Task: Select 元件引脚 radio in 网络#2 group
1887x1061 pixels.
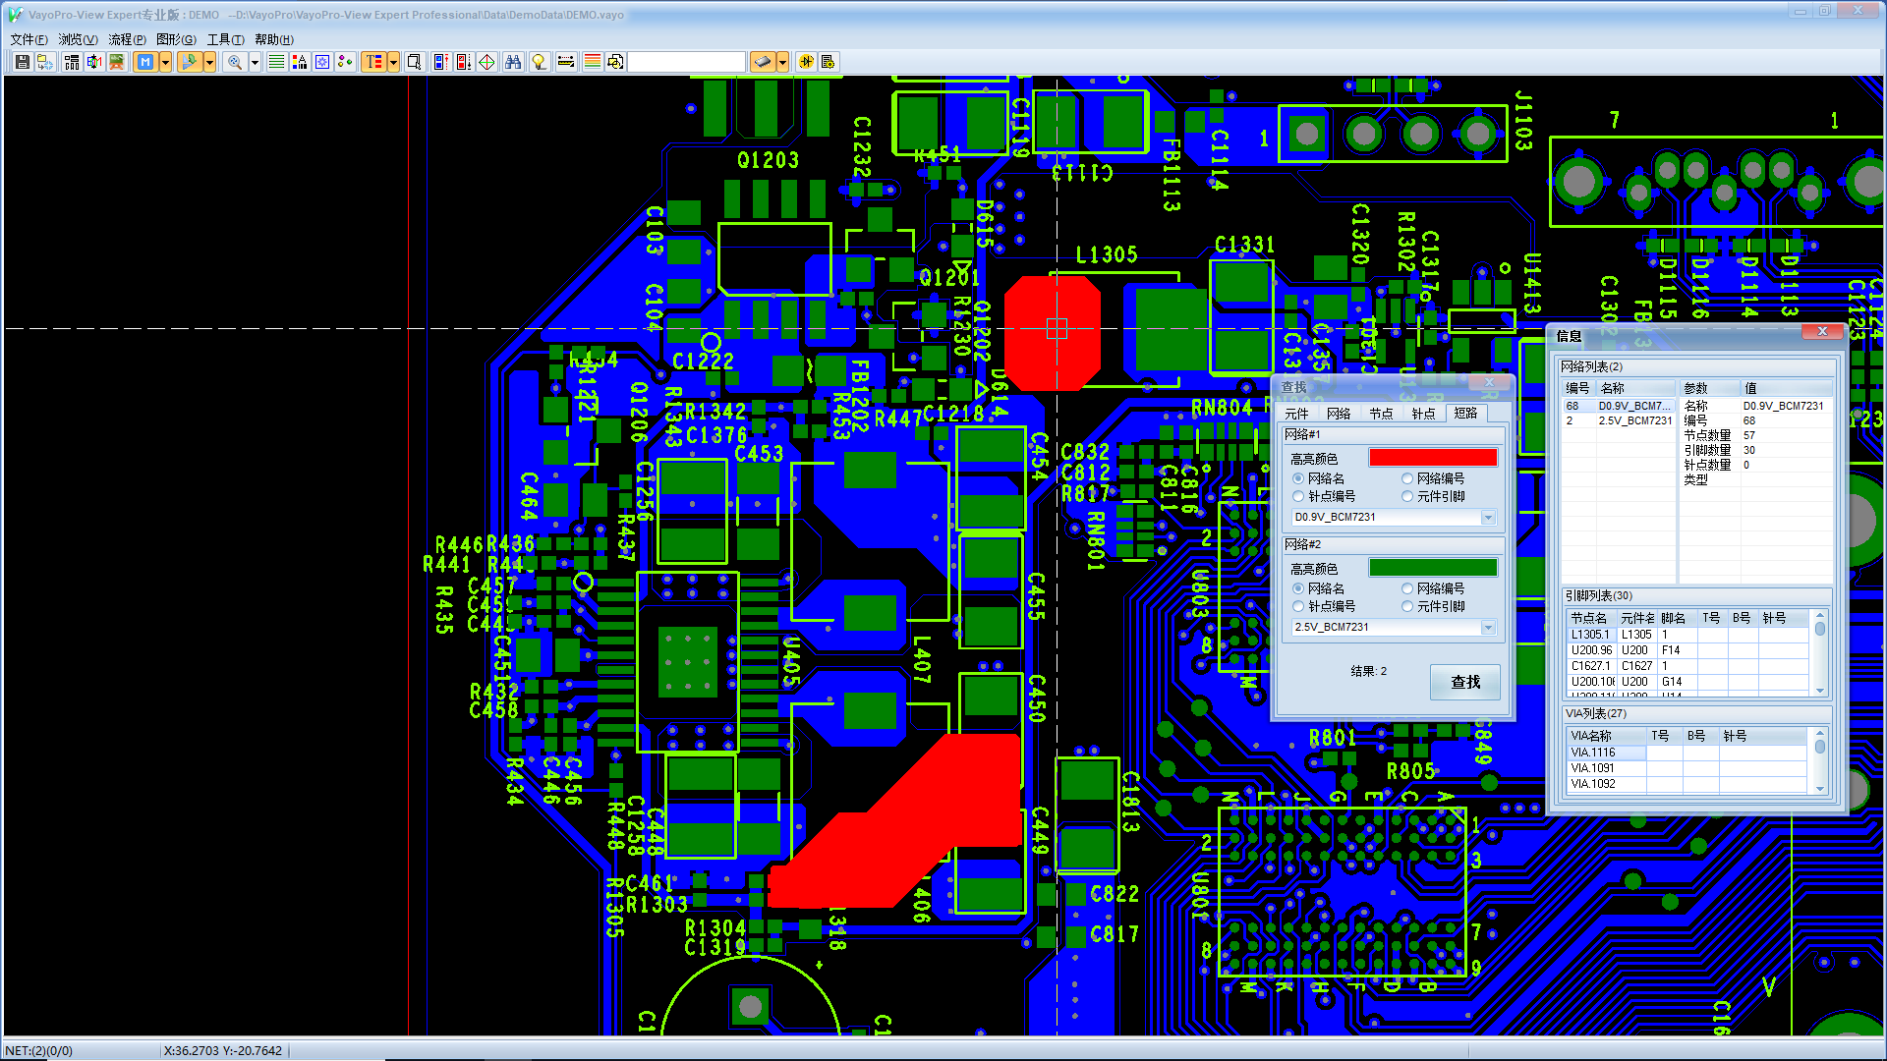Action: [x=1407, y=606]
